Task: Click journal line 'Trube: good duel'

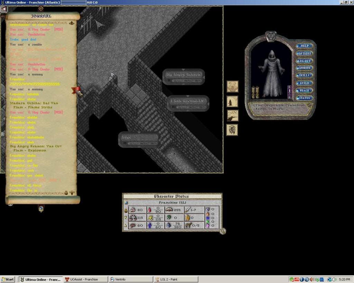Action: click(23, 39)
